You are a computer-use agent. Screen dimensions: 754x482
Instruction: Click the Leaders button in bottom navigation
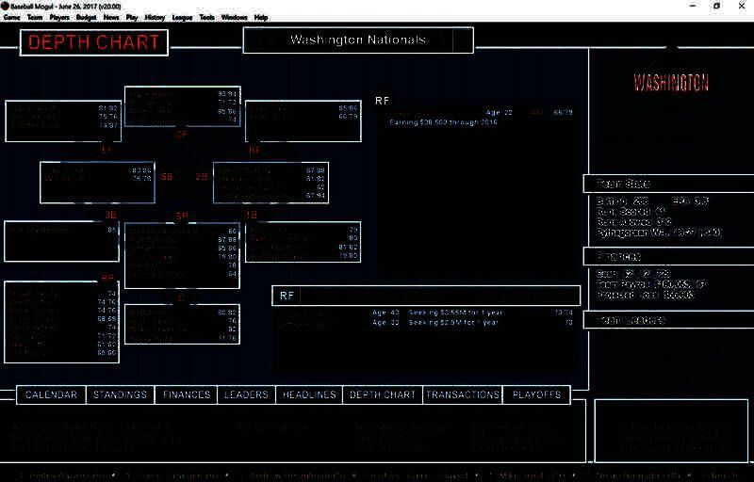coord(246,395)
